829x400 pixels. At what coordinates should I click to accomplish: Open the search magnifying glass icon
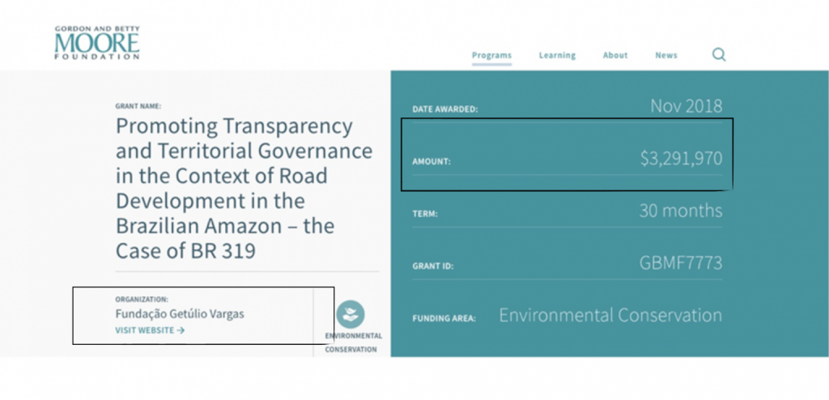click(719, 55)
